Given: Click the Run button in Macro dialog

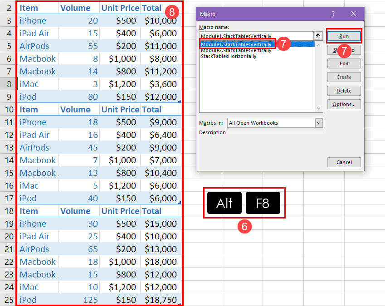Looking at the screenshot, I should [x=344, y=36].
